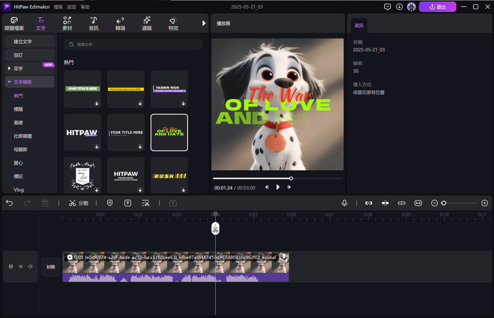Step forward one frame
Image resolution: width=494 pixels, height=318 pixels.
[289, 187]
